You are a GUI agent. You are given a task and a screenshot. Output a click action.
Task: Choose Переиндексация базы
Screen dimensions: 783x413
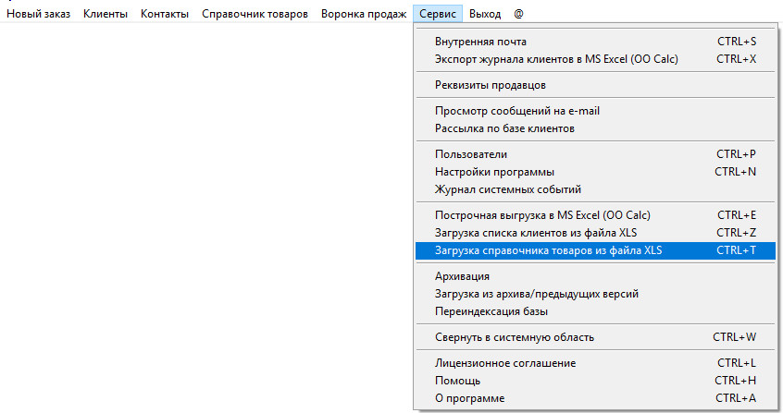click(x=490, y=311)
